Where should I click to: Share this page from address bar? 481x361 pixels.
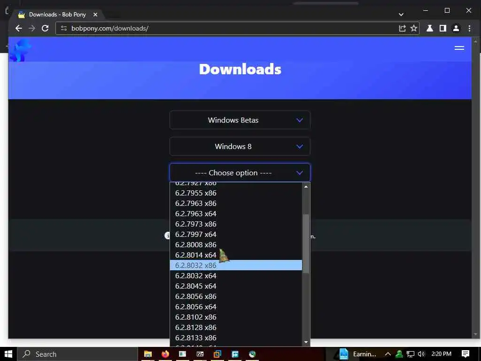[x=402, y=28]
